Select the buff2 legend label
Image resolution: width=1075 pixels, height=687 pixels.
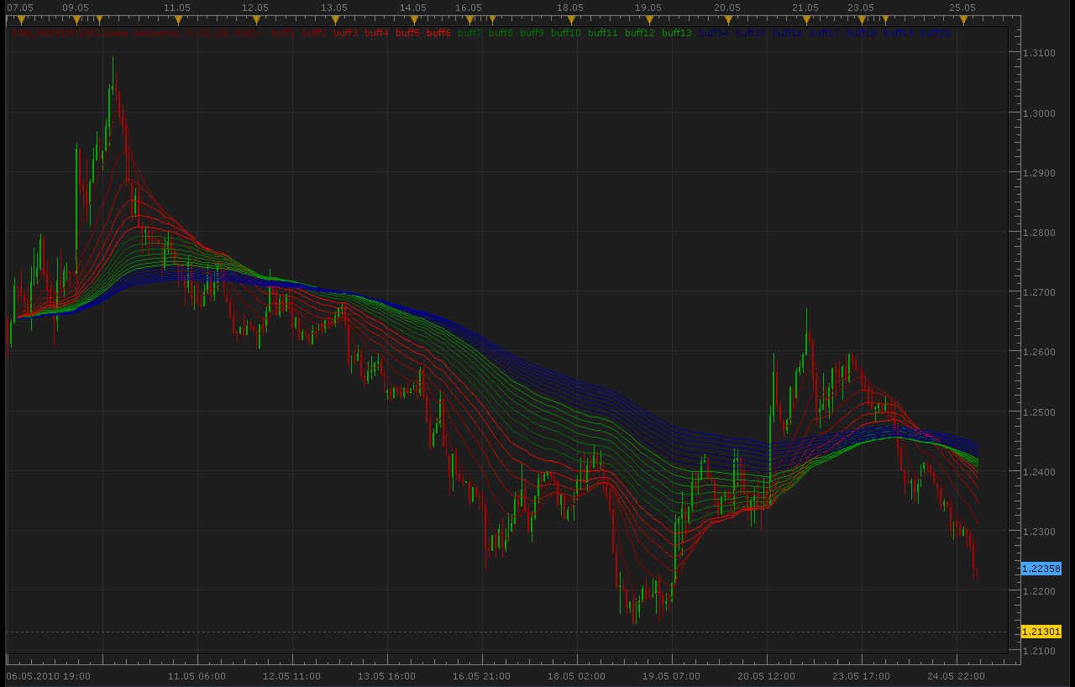click(314, 33)
